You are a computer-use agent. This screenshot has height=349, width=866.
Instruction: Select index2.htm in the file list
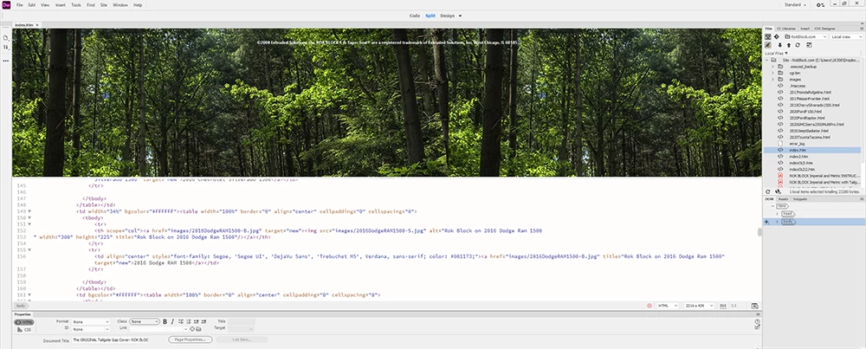(798, 156)
